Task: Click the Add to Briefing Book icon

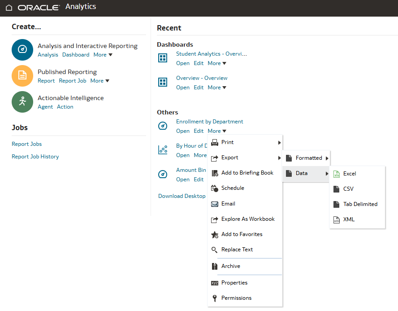Action: click(215, 173)
